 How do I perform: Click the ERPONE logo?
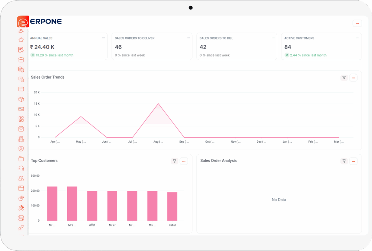click(40, 22)
